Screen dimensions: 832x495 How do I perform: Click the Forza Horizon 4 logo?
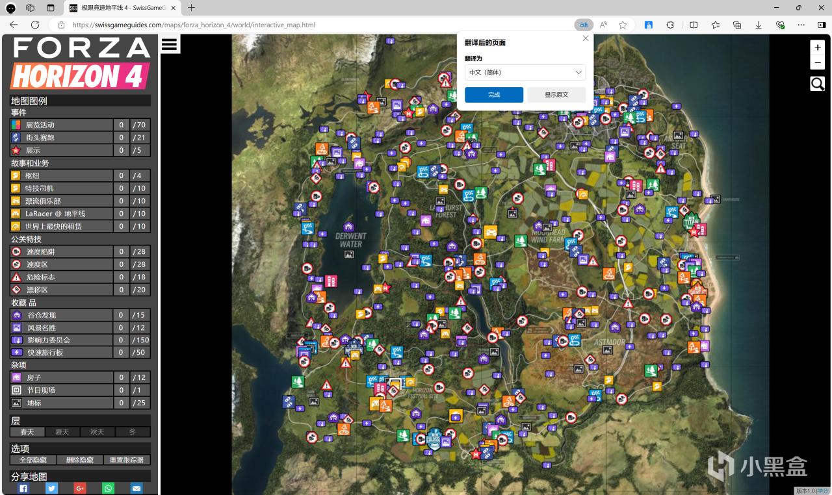(81, 63)
